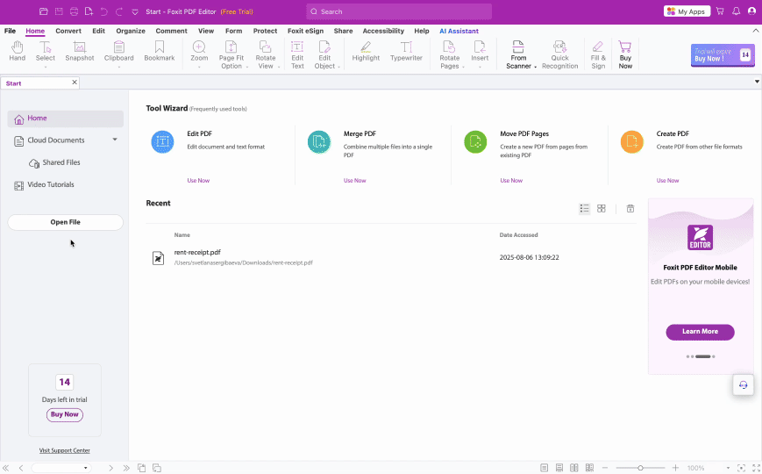Viewport: 762px width, 474px height.
Task: Click Learn More on the mobile ad
Action: coord(700,332)
